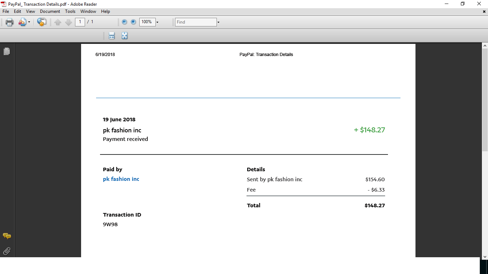Click the Details heading
Viewport: 488px width, 274px height.
coord(256,169)
